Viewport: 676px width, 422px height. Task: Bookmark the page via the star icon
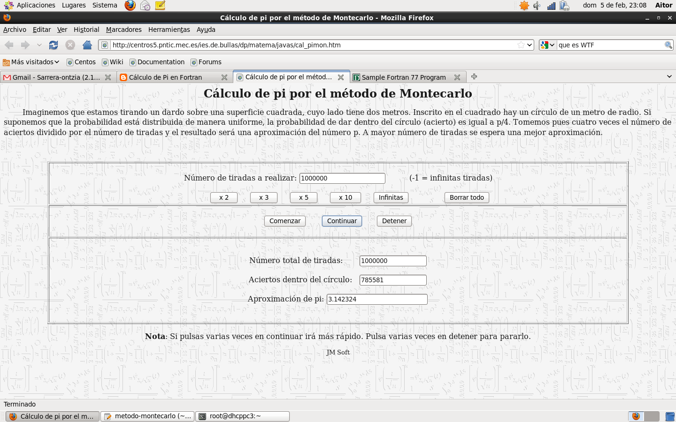[521, 45]
